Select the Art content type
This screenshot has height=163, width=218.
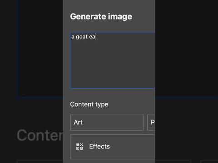coord(107,122)
